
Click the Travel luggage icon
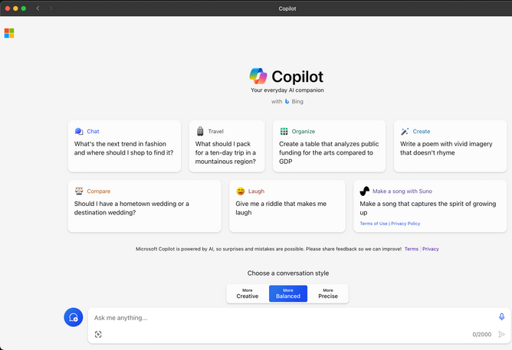200,131
